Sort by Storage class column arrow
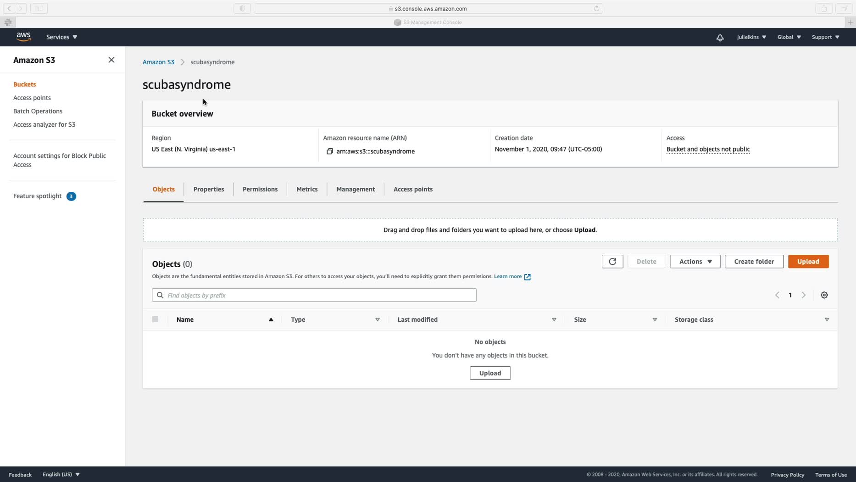The image size is (856, 482). pyautogui.click(x=827, y=319)
